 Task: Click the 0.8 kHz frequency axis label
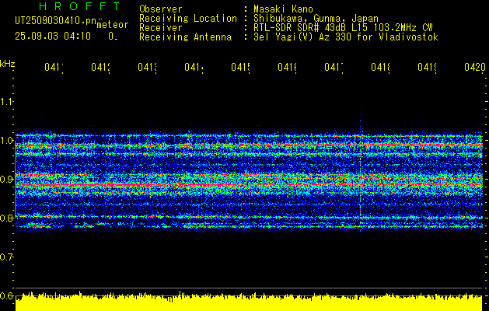click(x=6, y=218)
